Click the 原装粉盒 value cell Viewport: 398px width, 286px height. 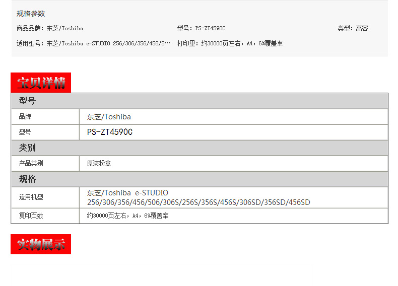coord(99,164)
